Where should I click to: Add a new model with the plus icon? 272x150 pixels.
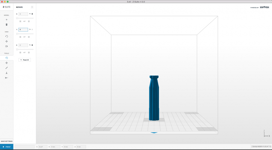[x=7, y=19]
